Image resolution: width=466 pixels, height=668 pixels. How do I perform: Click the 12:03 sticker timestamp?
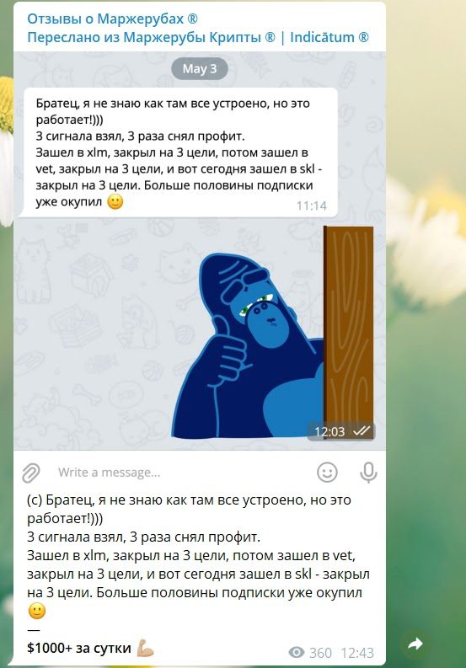point(329,431)
